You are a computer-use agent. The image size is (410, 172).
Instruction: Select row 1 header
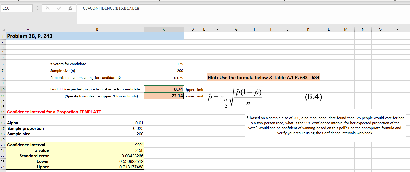click(3, 36)
